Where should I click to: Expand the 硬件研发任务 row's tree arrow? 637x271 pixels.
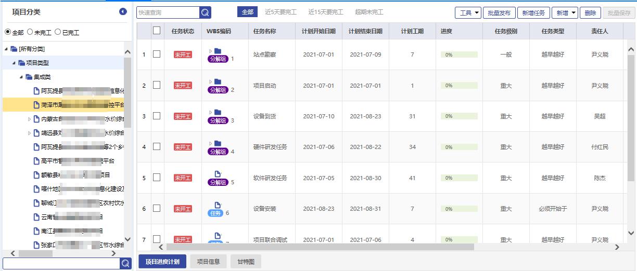click(211, 143)
